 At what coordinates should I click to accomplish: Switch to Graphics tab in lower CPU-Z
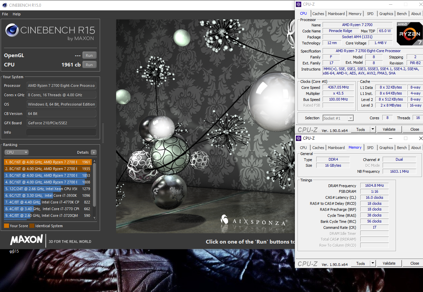386,148
